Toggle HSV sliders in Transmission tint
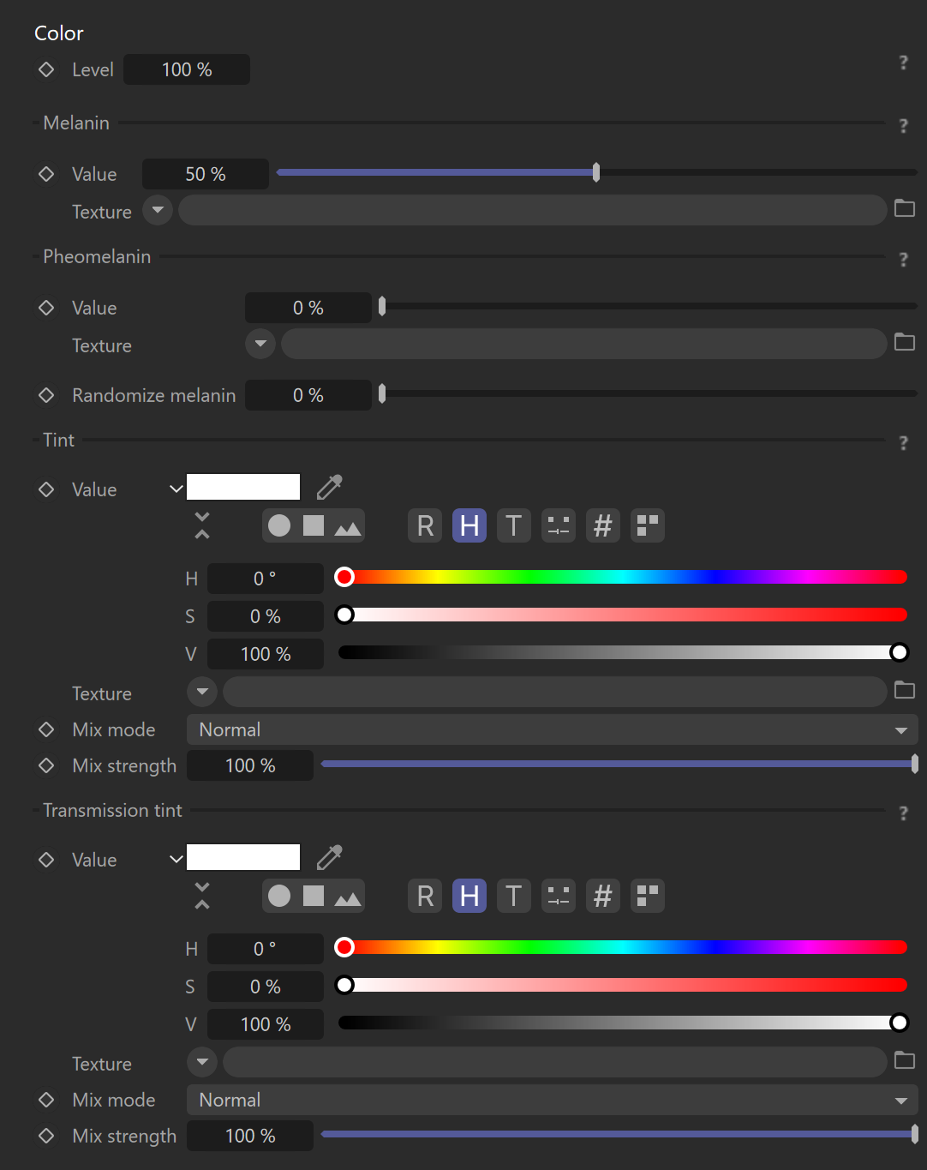 pos(469,896)
